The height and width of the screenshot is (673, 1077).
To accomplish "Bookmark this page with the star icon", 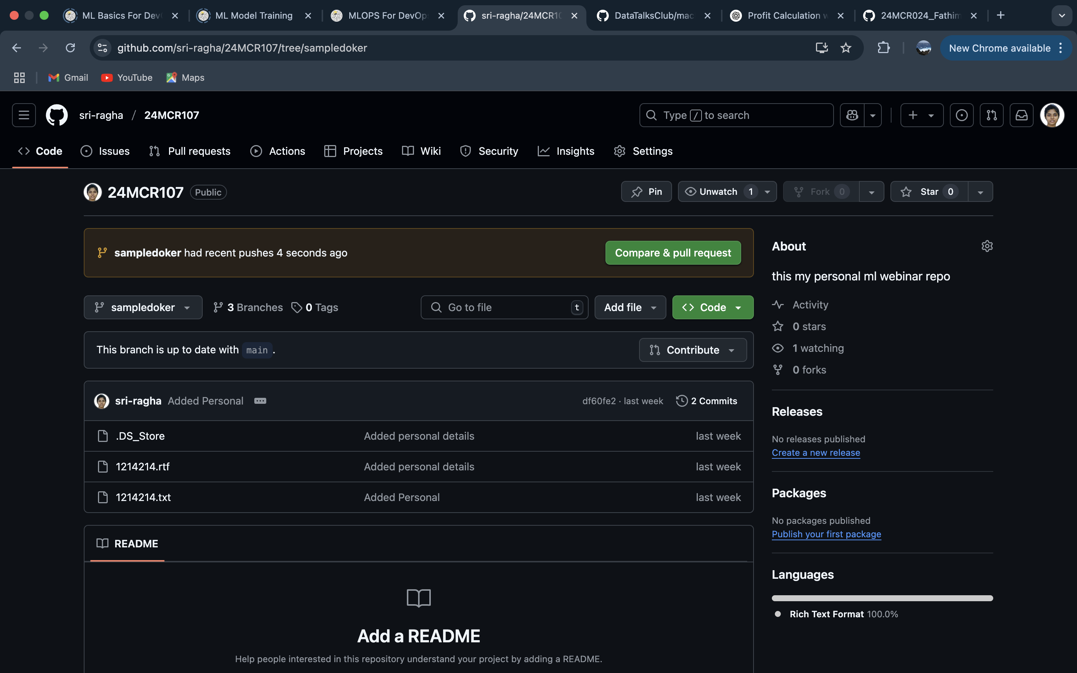I will 846,48.
